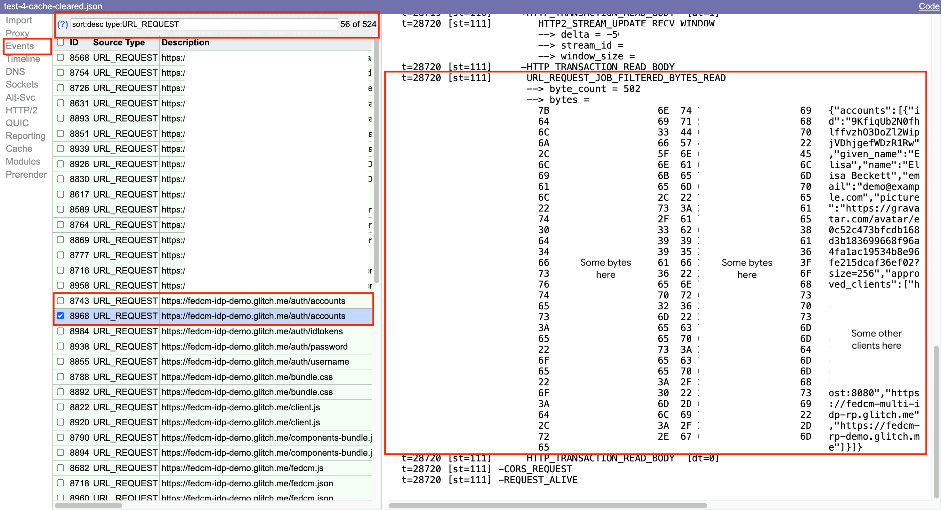
Task: Toggle checkbox for event ID 8743
Action: 61,301
